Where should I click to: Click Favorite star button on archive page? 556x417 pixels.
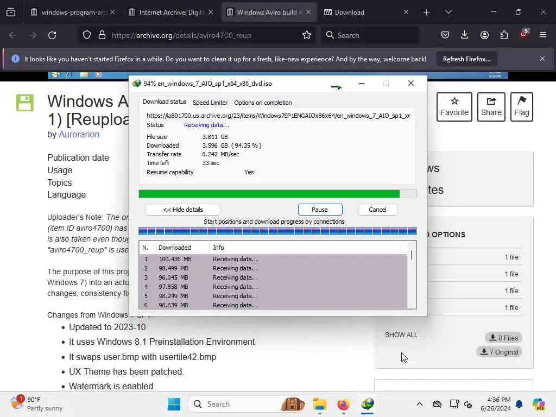[454, 107]
